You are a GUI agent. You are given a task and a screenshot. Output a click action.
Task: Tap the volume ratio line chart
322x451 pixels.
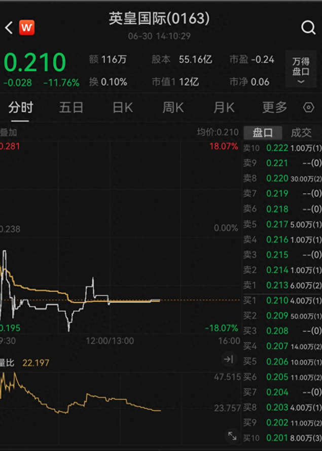pos(120,408)
